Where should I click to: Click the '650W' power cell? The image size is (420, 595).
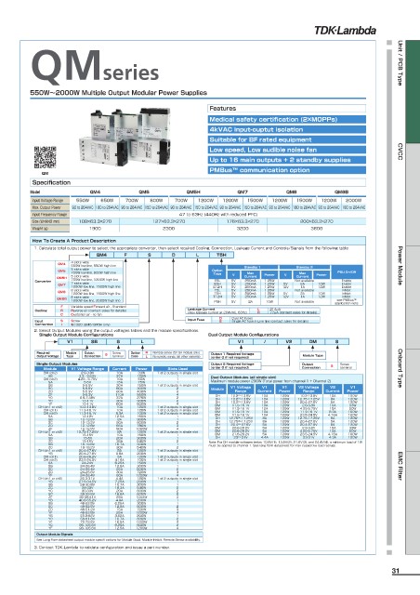click(x=107, y=200)
